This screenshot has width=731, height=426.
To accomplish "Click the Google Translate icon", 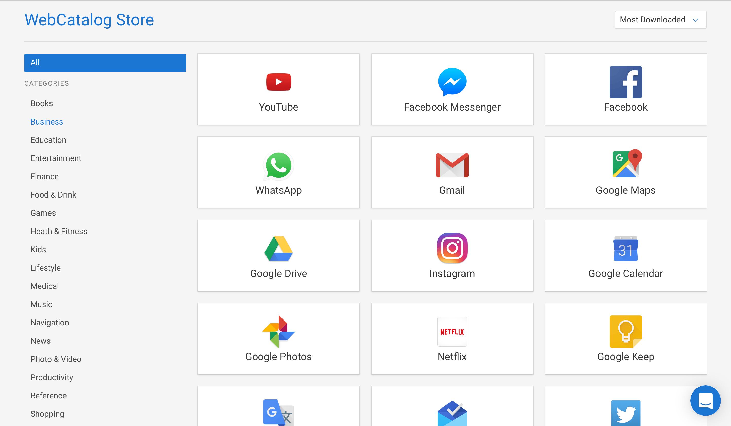I will [x=278, y=413].
